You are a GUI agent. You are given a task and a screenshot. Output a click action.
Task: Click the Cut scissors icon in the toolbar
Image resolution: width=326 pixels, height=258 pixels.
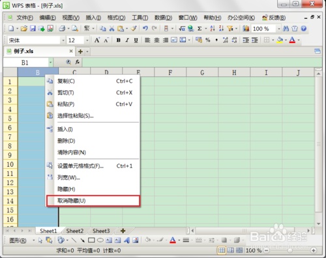pos(111,29)
